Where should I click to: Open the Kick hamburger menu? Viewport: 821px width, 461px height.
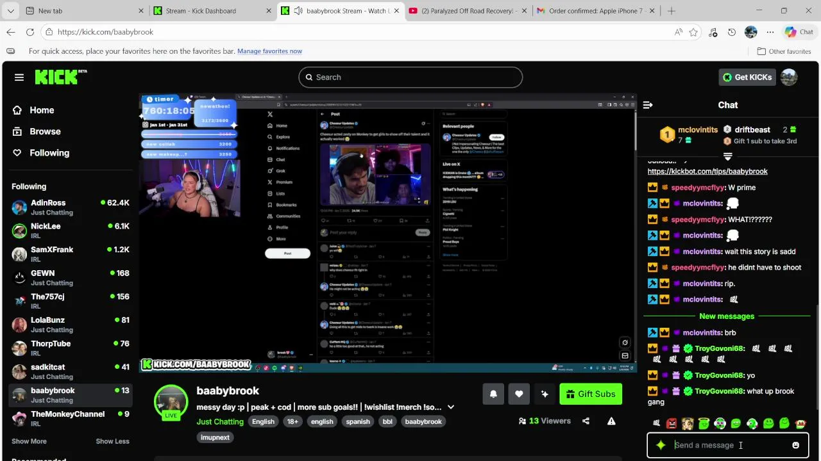click(x=19, y=77)
